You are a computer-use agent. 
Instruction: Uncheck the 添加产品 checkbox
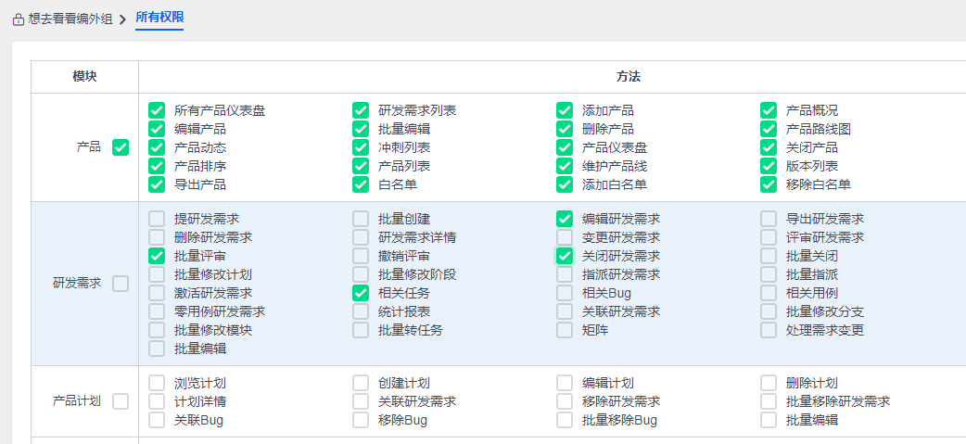tap(565, 110)
